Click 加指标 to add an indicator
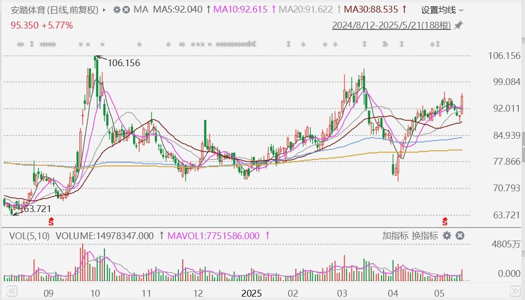 click(x=394, y=236)
